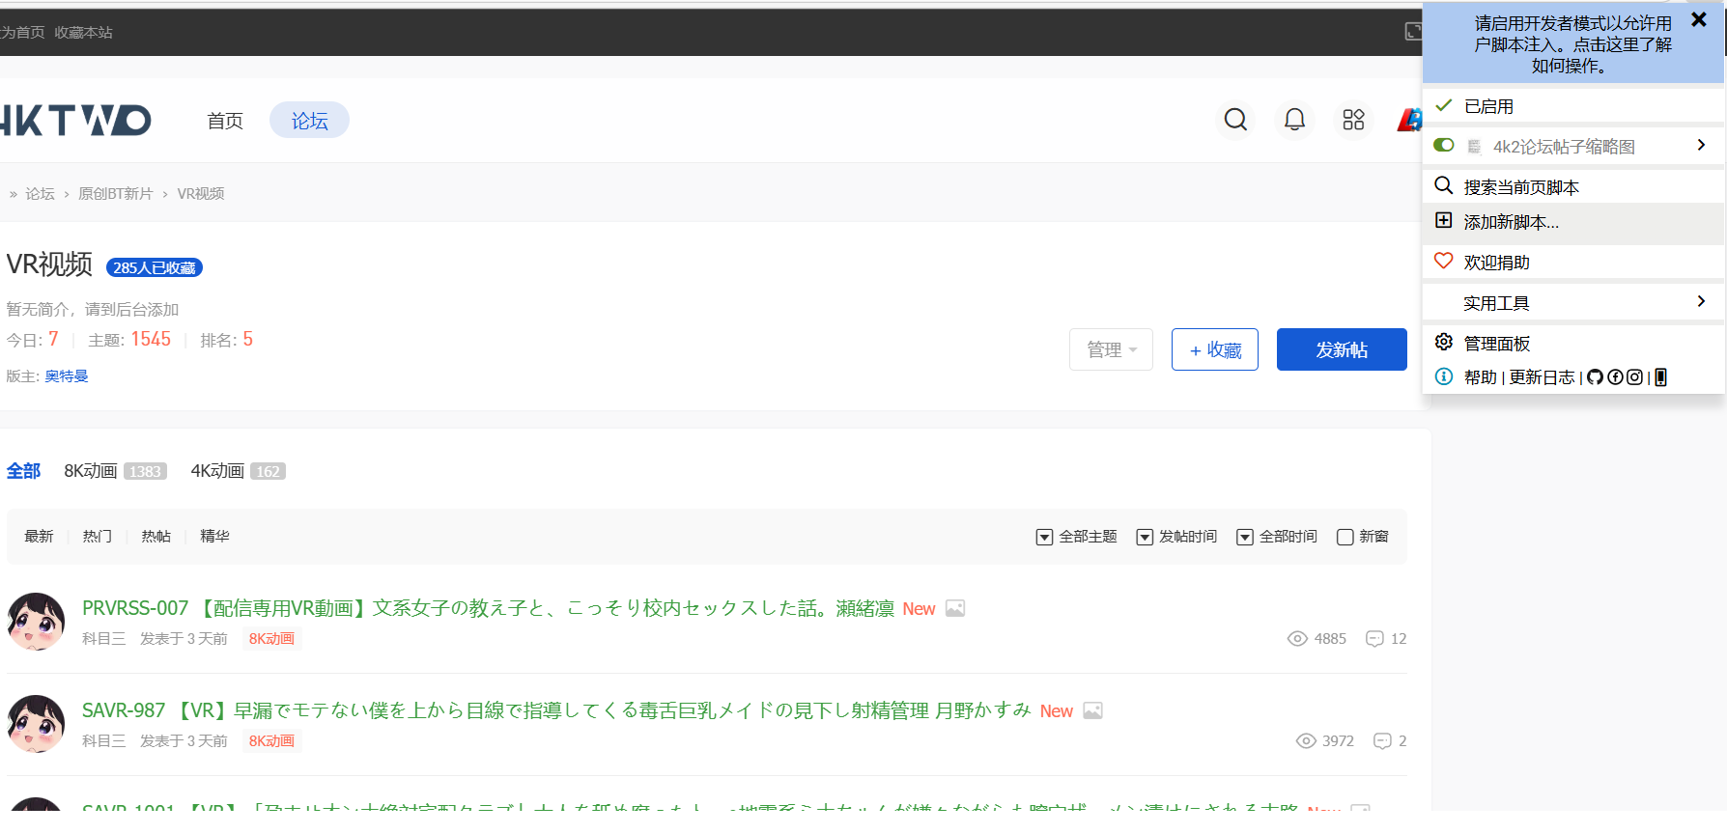Screen dimensions: 1727x834
Task: Select the 4K动画 category tab
Action: (x=238, y=471)
